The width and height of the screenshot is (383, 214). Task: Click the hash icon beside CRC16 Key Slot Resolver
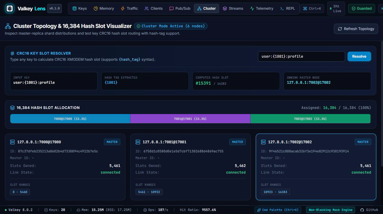[x=12, y=53]
